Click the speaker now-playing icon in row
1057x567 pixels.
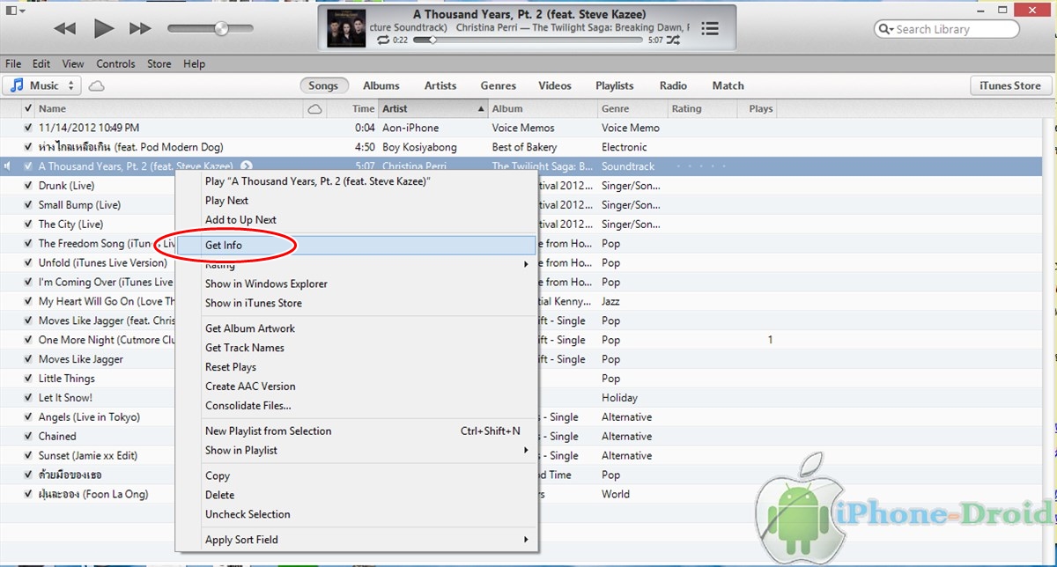8,166
